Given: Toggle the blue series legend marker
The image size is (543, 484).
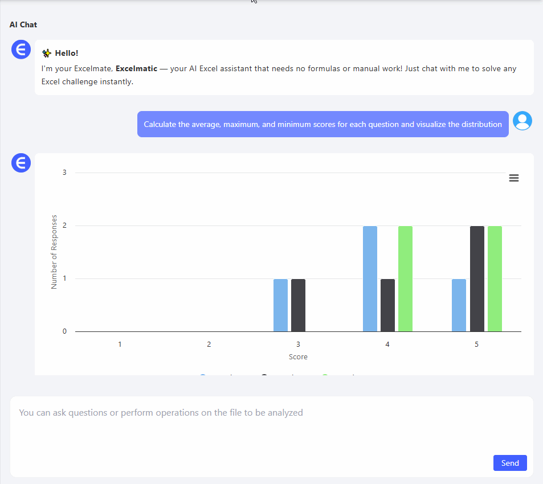Looking at the screenshot, I should pos(203,375).
